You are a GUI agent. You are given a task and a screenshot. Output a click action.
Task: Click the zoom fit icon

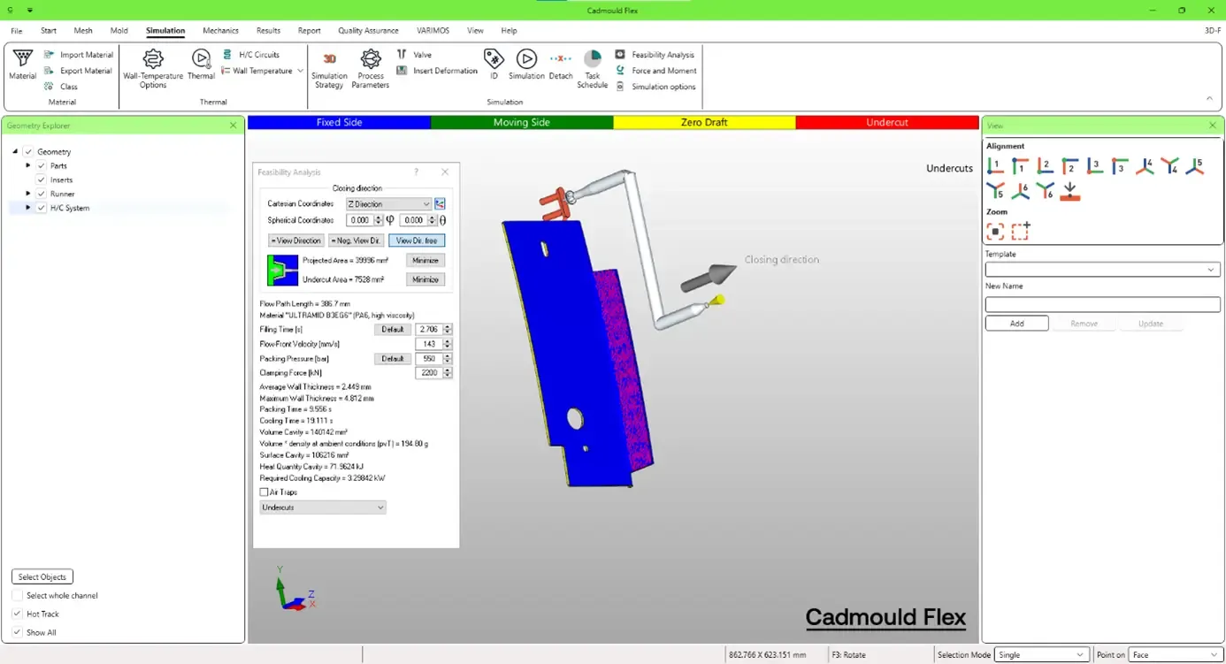coord(995,231)
